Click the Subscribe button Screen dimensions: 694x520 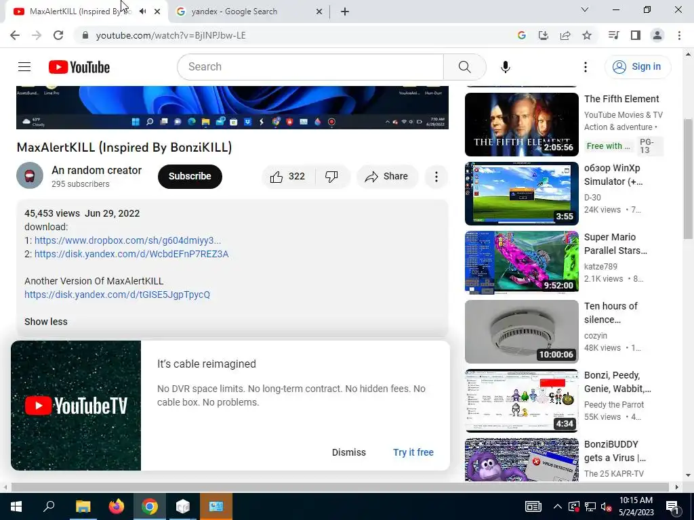[x=190, y=177]
